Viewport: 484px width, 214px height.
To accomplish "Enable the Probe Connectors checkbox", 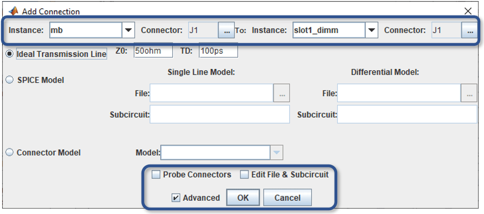I will pyautogui.click(x=156, y=175).
